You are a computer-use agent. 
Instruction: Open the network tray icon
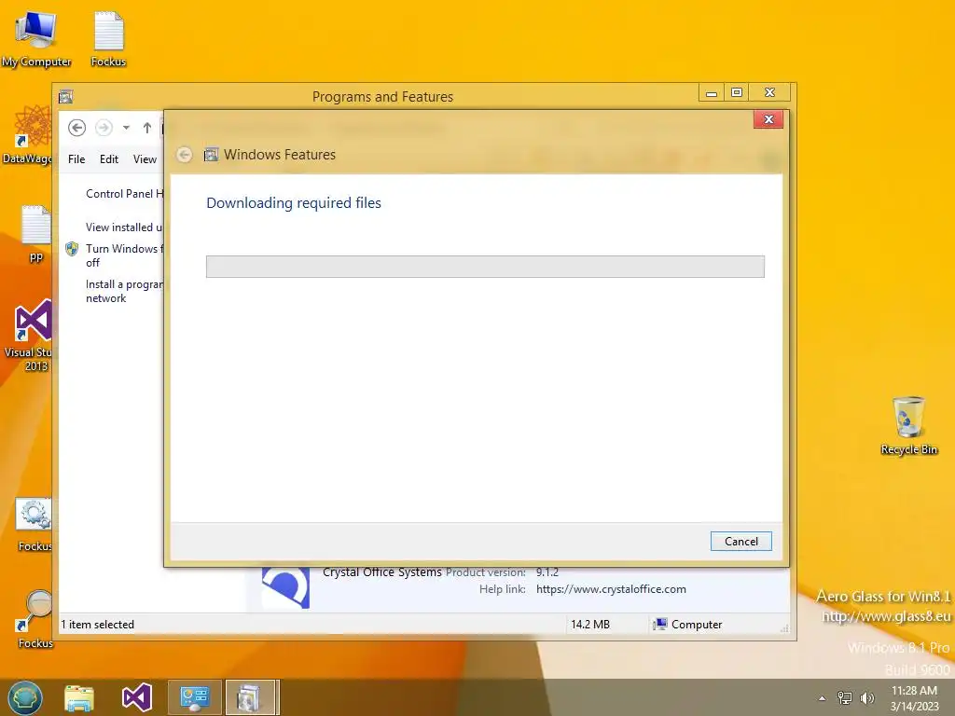tap(845, 698)
